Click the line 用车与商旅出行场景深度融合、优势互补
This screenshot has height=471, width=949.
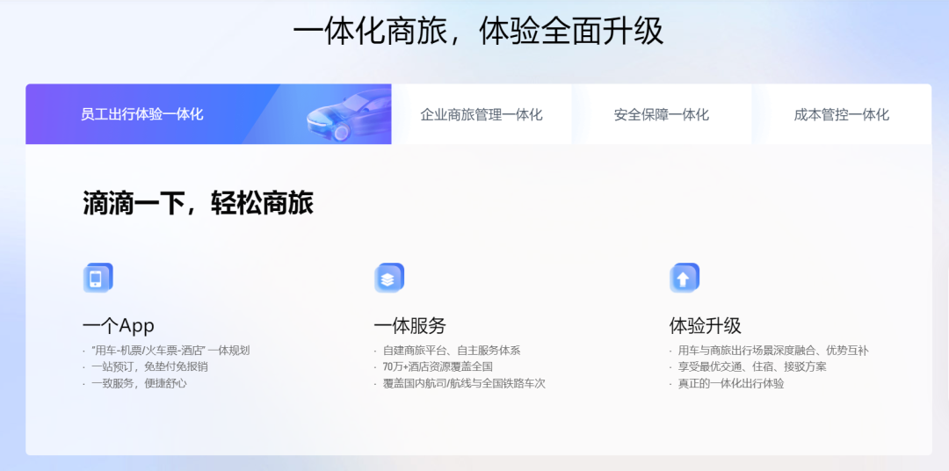pyautogui.click(x=773, y=350)
